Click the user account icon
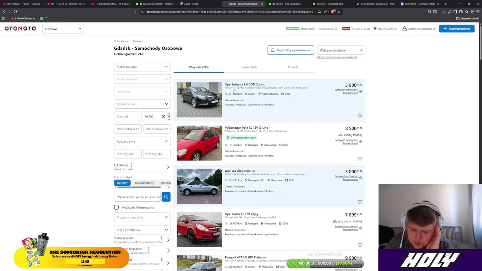This screenshot has height=271, width=482. 404,29
